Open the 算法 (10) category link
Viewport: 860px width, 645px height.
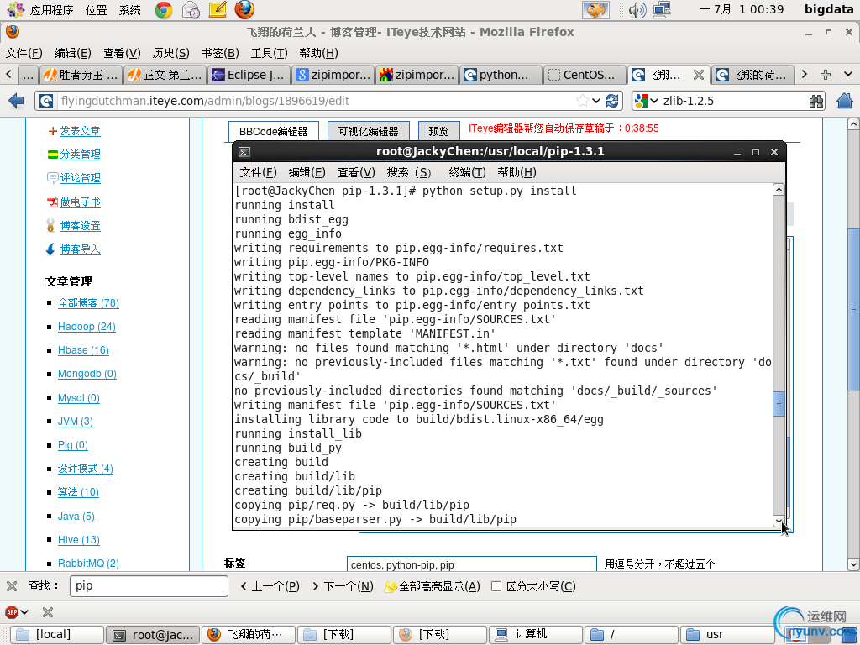(x=78, y=492)
